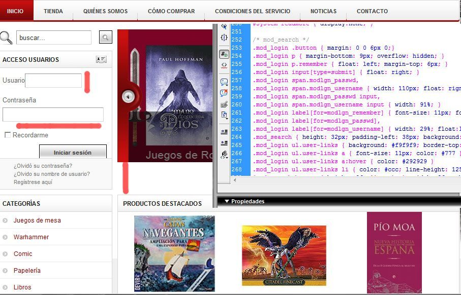This screenshot has height=295, width=461.
Task: Toggle Highlight Invalid Code icon
Action: pos(224,65)
